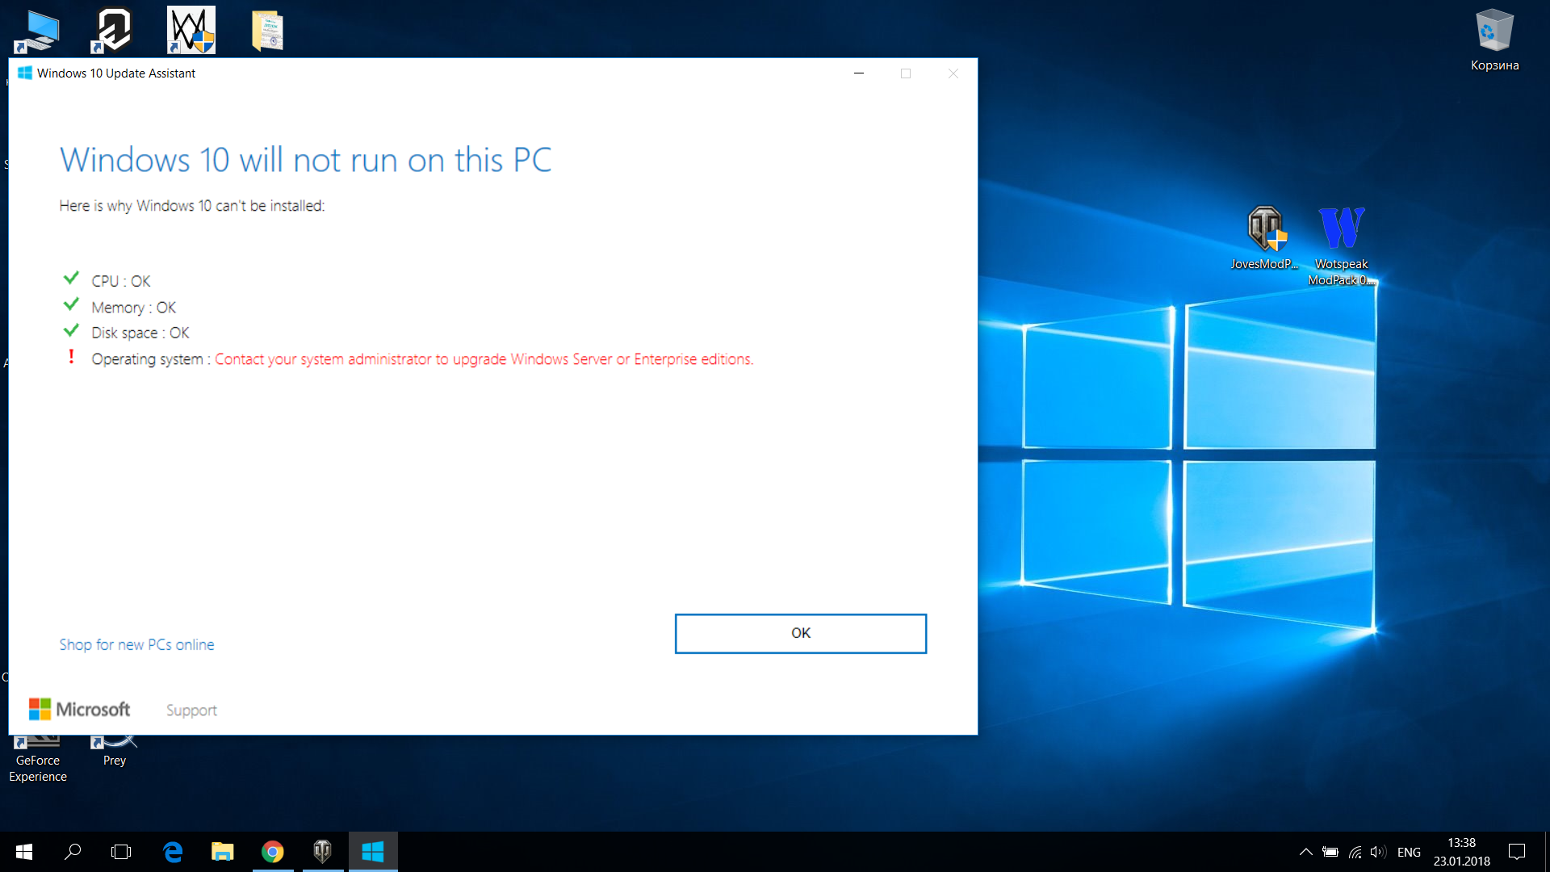Switch to World of Tanks taskbar icon
Image resolution: width=1550 pixels, height=872 pixels.
click(323, 852)
